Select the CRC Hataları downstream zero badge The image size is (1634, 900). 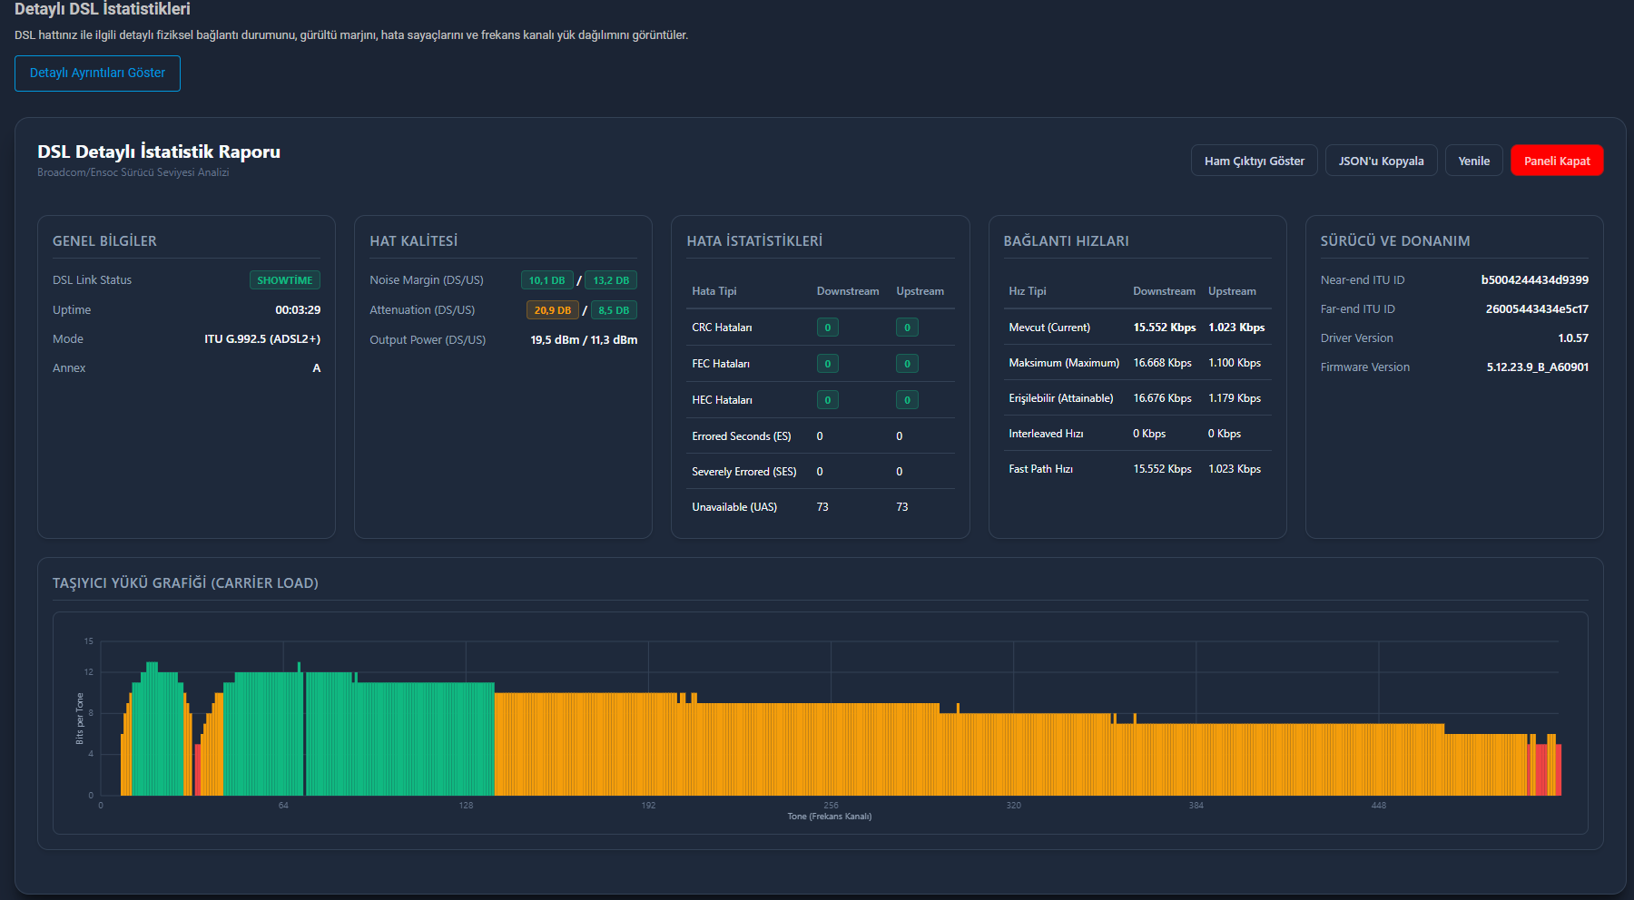(827, 328)
